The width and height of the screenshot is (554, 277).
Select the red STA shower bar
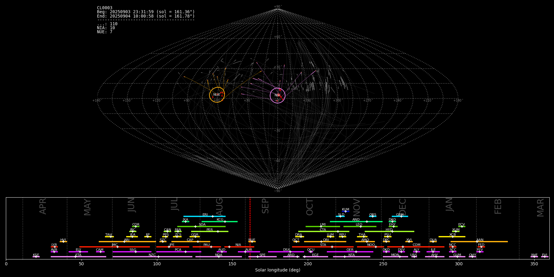click(x=323, y=247)
